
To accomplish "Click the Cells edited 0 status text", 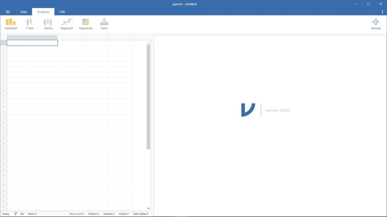I will click(x=140, y=214).
